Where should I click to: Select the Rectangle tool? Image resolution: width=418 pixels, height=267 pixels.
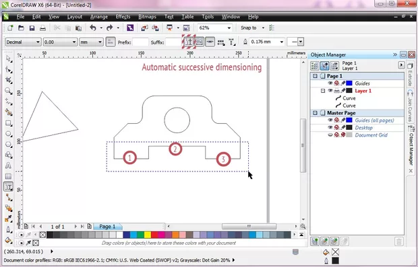tap(9, 123)
